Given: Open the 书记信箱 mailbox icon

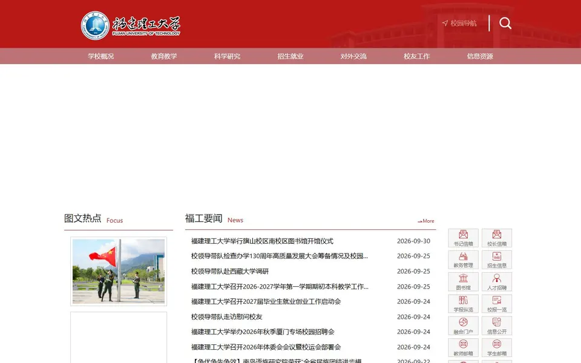Looking at the screenshot, I should coord(463,238).
